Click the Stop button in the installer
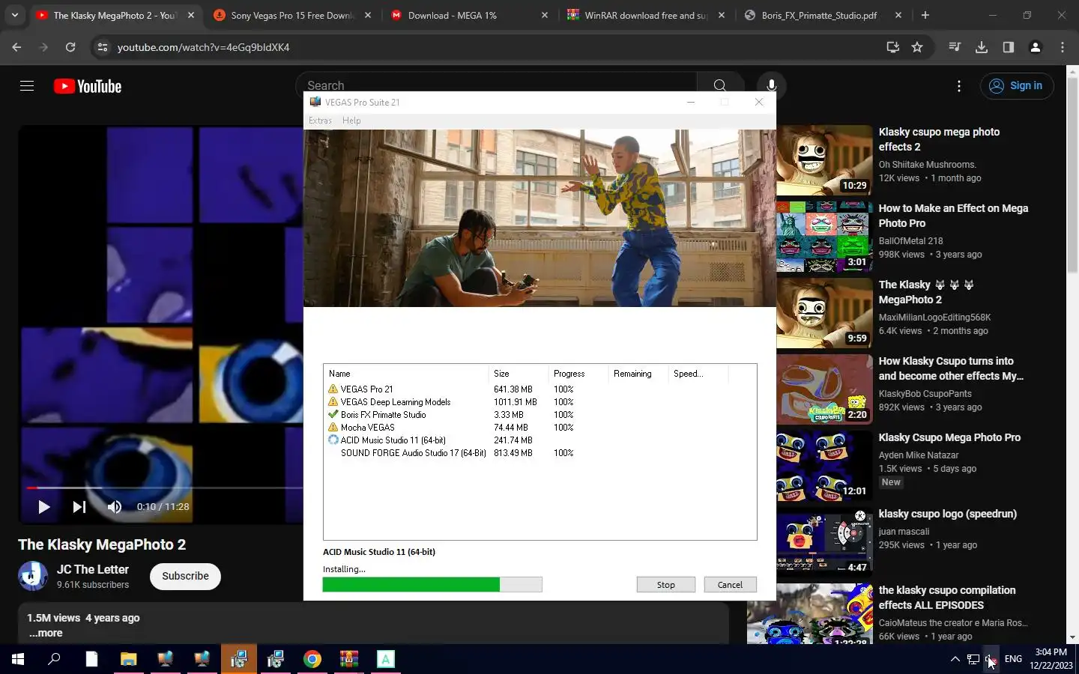 pos(665,585)
